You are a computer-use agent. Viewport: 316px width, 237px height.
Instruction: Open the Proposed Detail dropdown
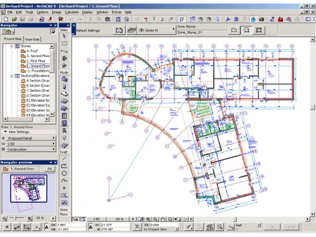31,138
